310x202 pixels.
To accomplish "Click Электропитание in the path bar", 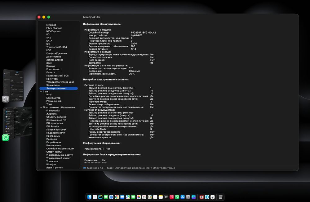I will [164, 168].
